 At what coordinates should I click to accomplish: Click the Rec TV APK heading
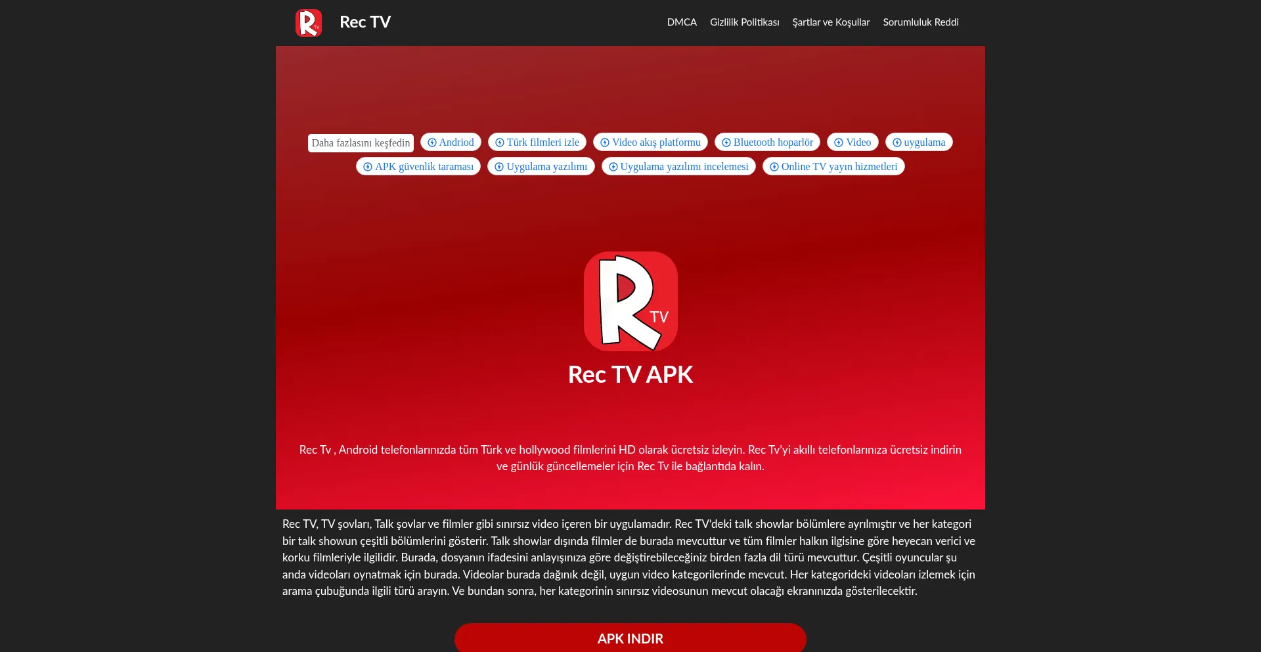[x=630, y=375]
